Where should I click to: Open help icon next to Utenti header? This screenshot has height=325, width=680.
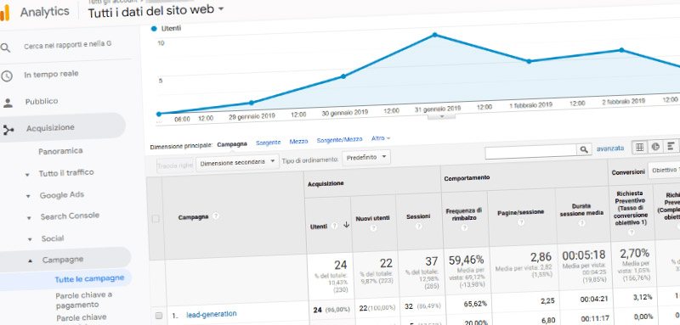click(334, 226)
